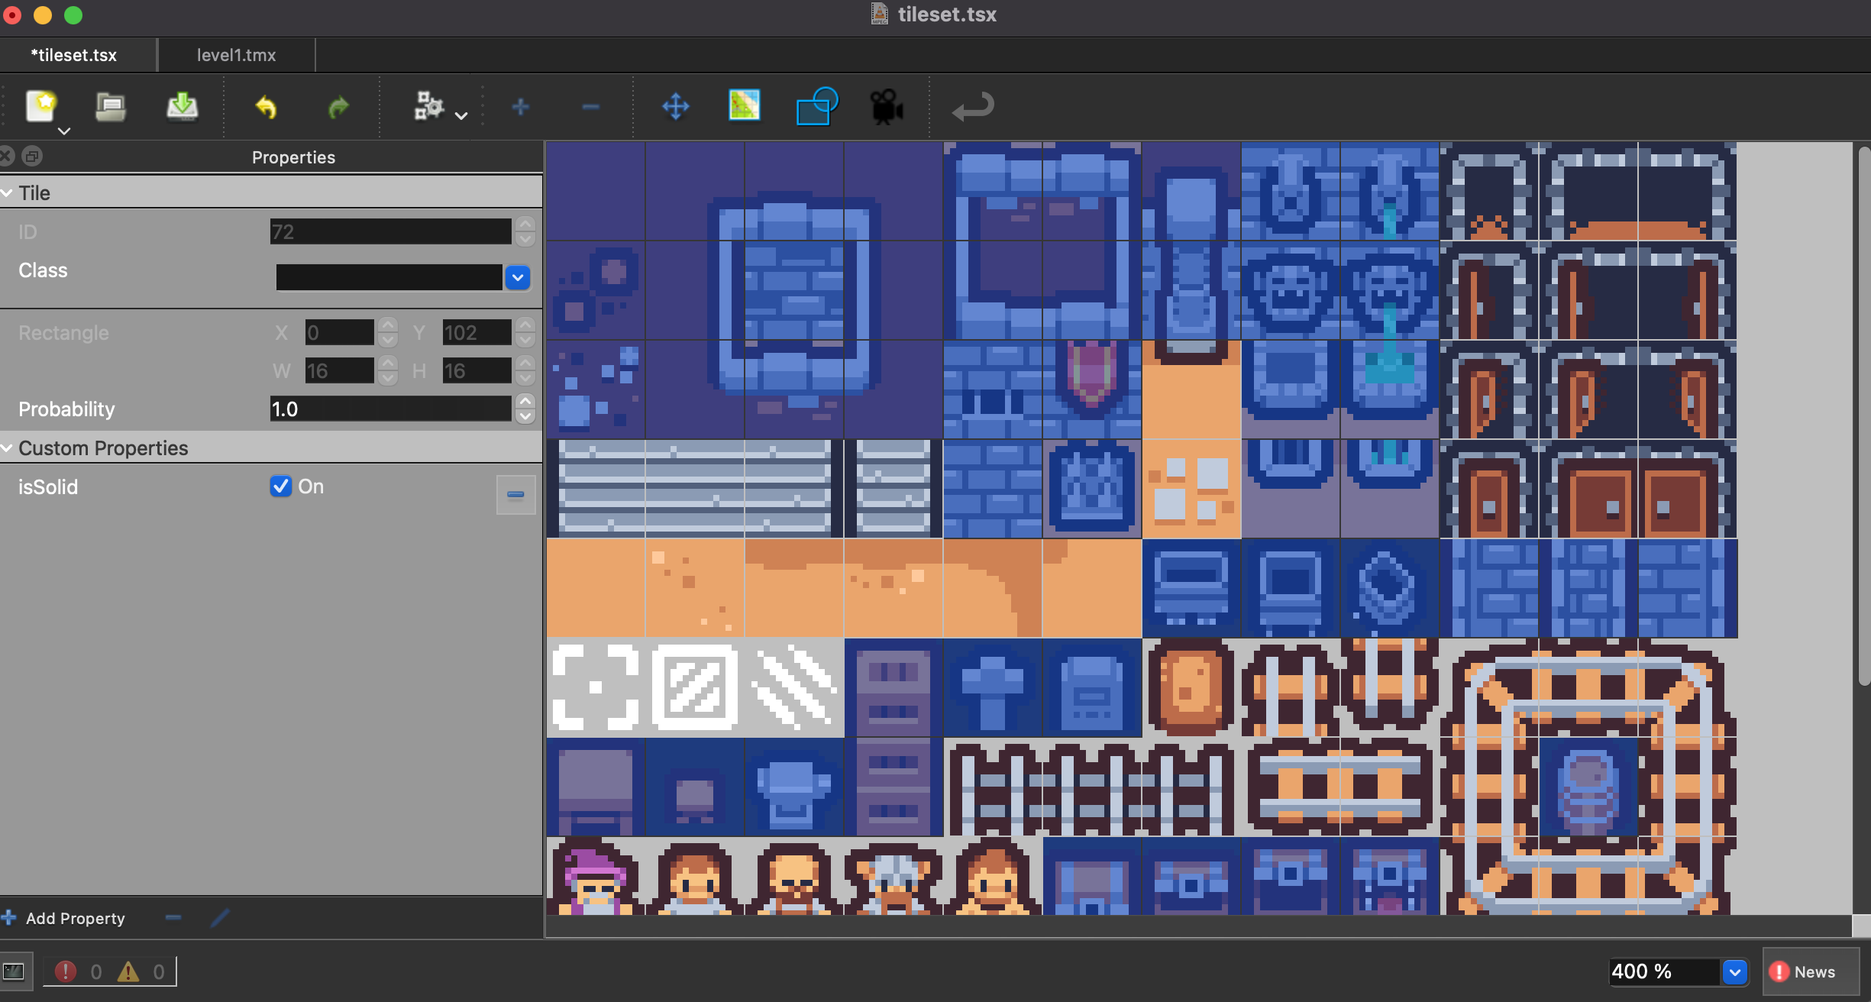Viewport: 1871px width, 1002px height.
Task: Toggle Rearrange Tiles with the move icon
Action: coord(675,106)
